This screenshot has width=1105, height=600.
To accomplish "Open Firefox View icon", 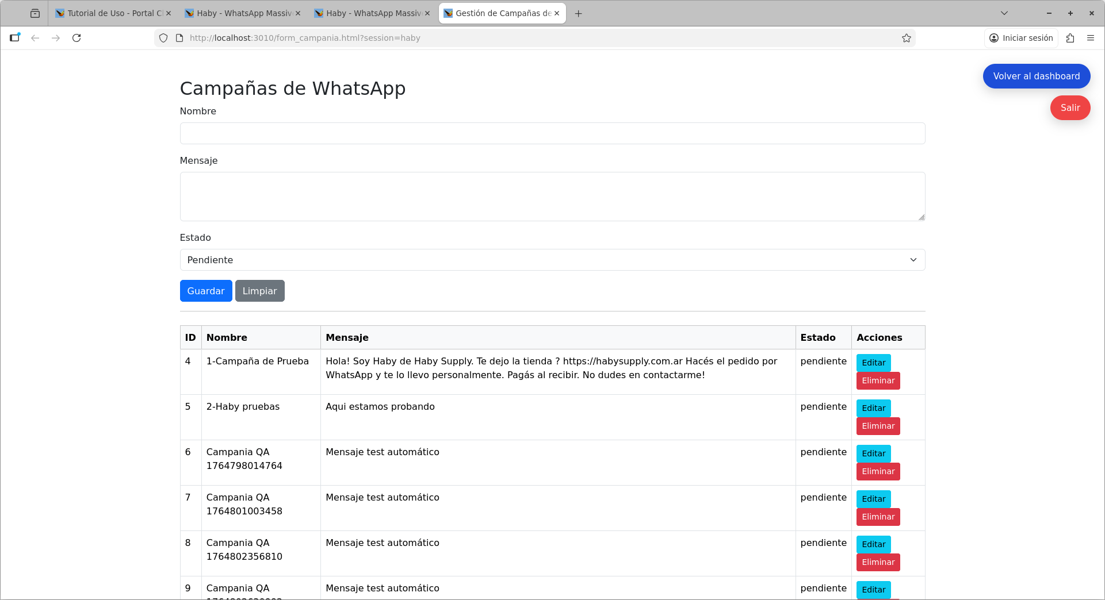I will click(35, 13).
